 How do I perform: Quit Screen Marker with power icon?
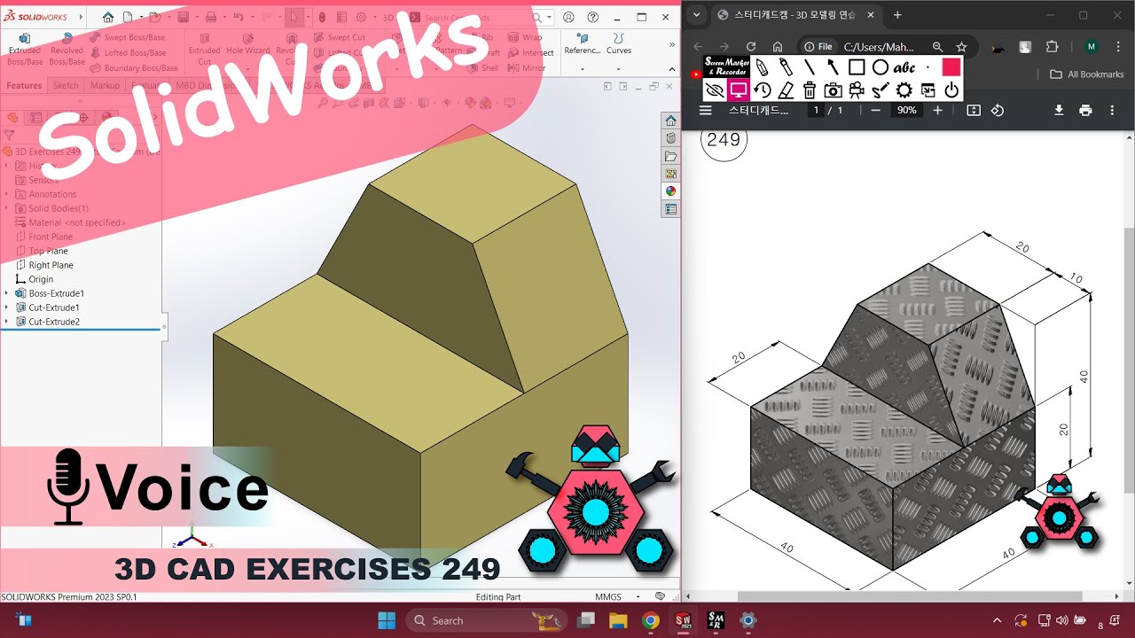[x=951, y=90]
